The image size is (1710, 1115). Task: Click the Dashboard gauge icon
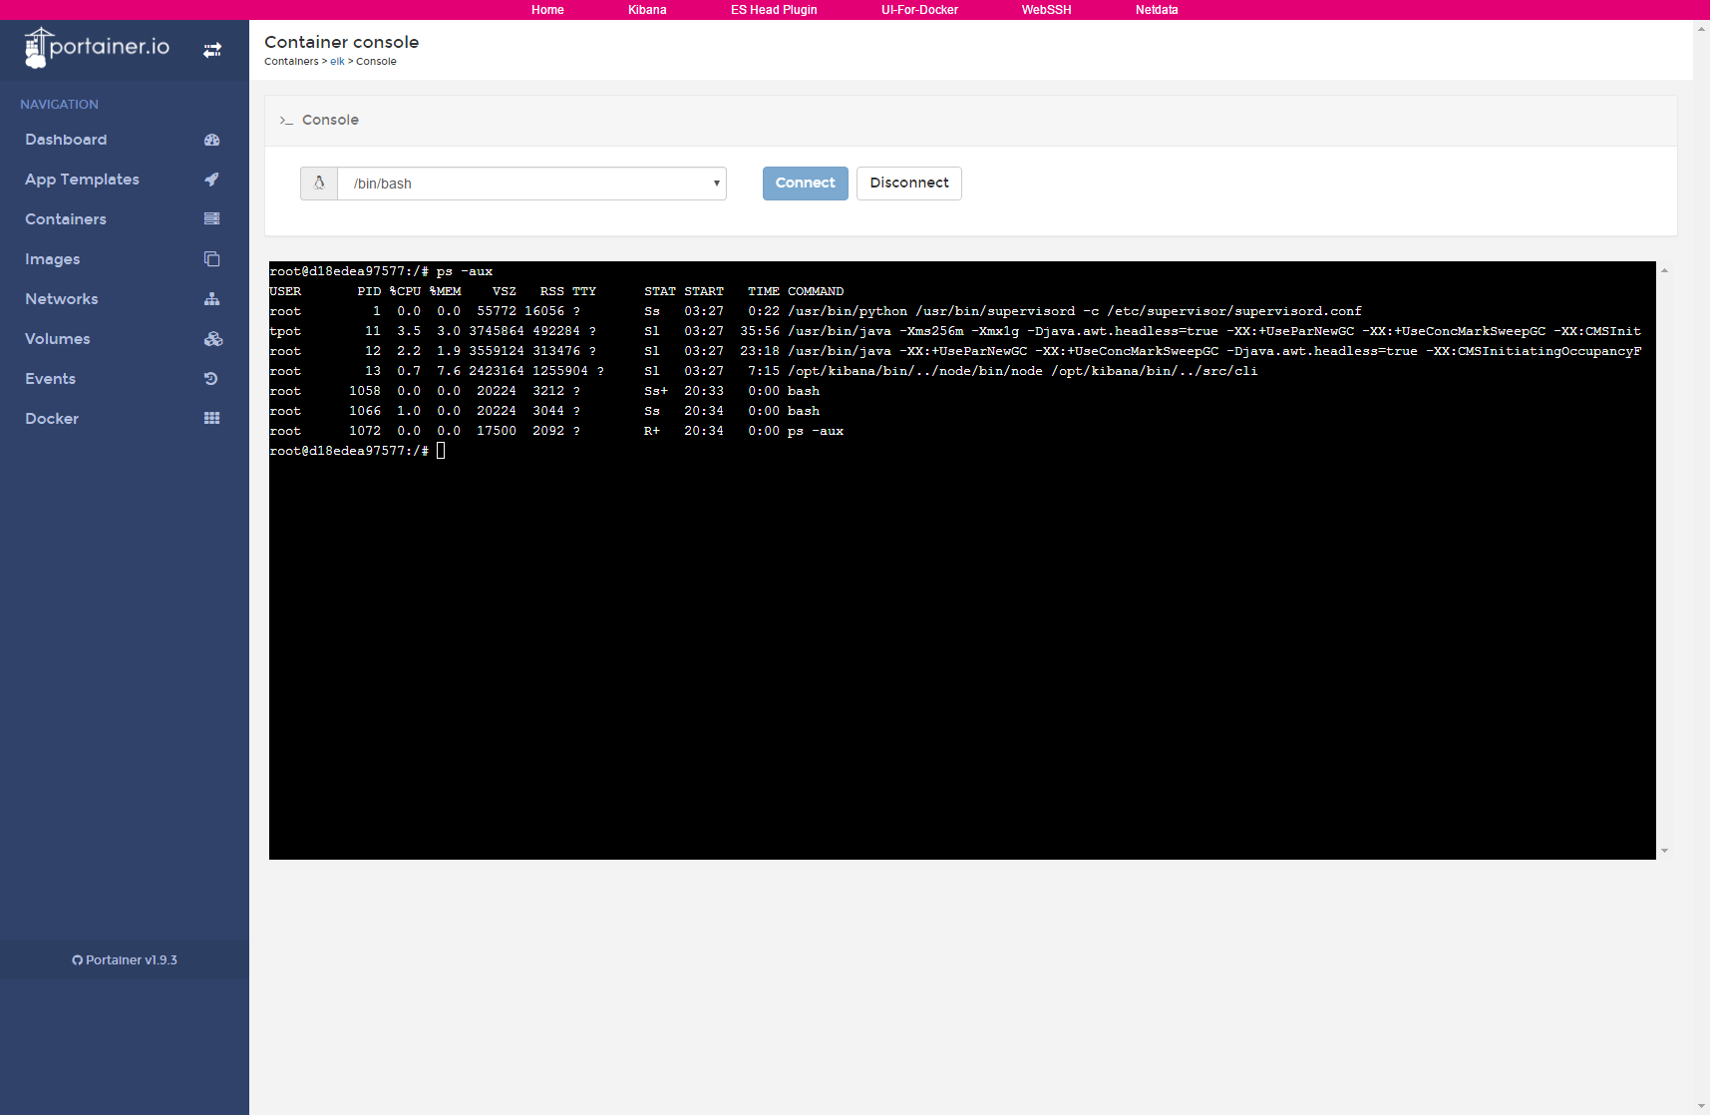coord(211,140)
